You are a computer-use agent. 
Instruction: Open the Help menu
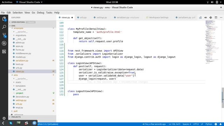click(57, 13)
